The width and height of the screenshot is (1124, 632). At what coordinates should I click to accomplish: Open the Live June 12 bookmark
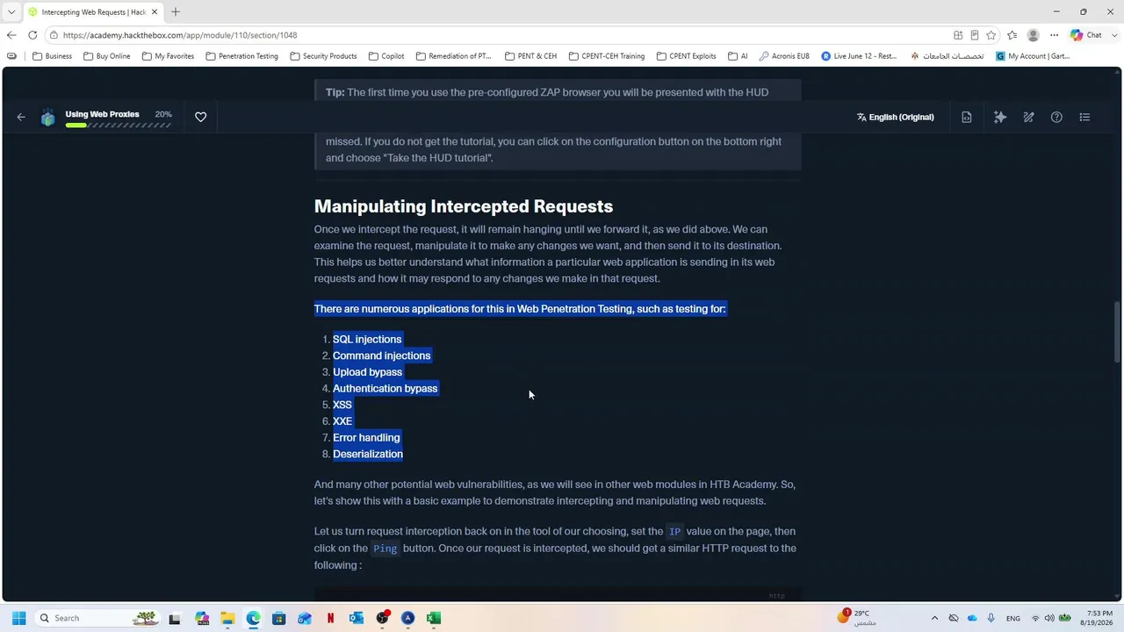tap(859, 56)
